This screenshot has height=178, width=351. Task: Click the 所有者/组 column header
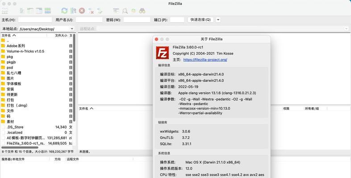point(312,109)
